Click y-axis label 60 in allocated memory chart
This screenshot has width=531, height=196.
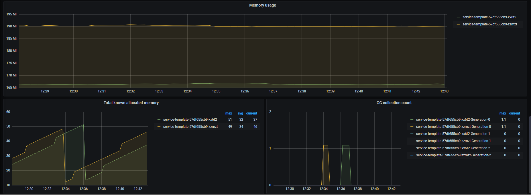coord(8,112)
